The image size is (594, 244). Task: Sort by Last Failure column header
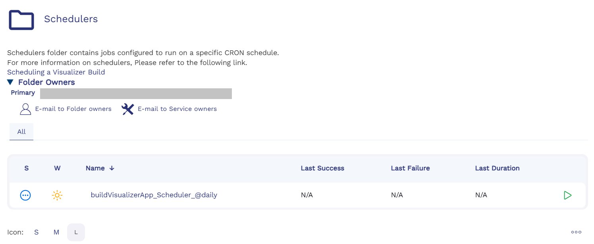[410, 168]
